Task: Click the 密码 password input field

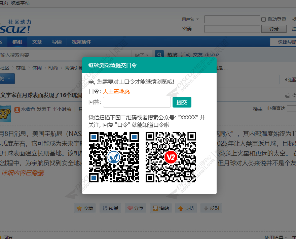Action: point(232,29)
